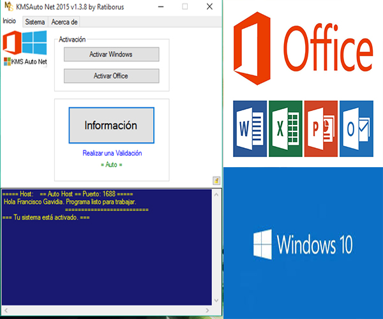Click the Office and Windows logo image
This screenshot has width=383, height=319.
pos(25,43)
